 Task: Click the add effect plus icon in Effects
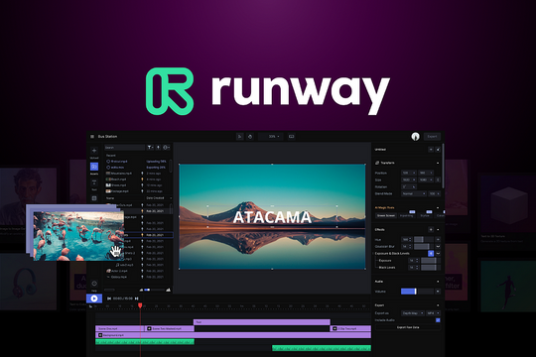point(431,230)
